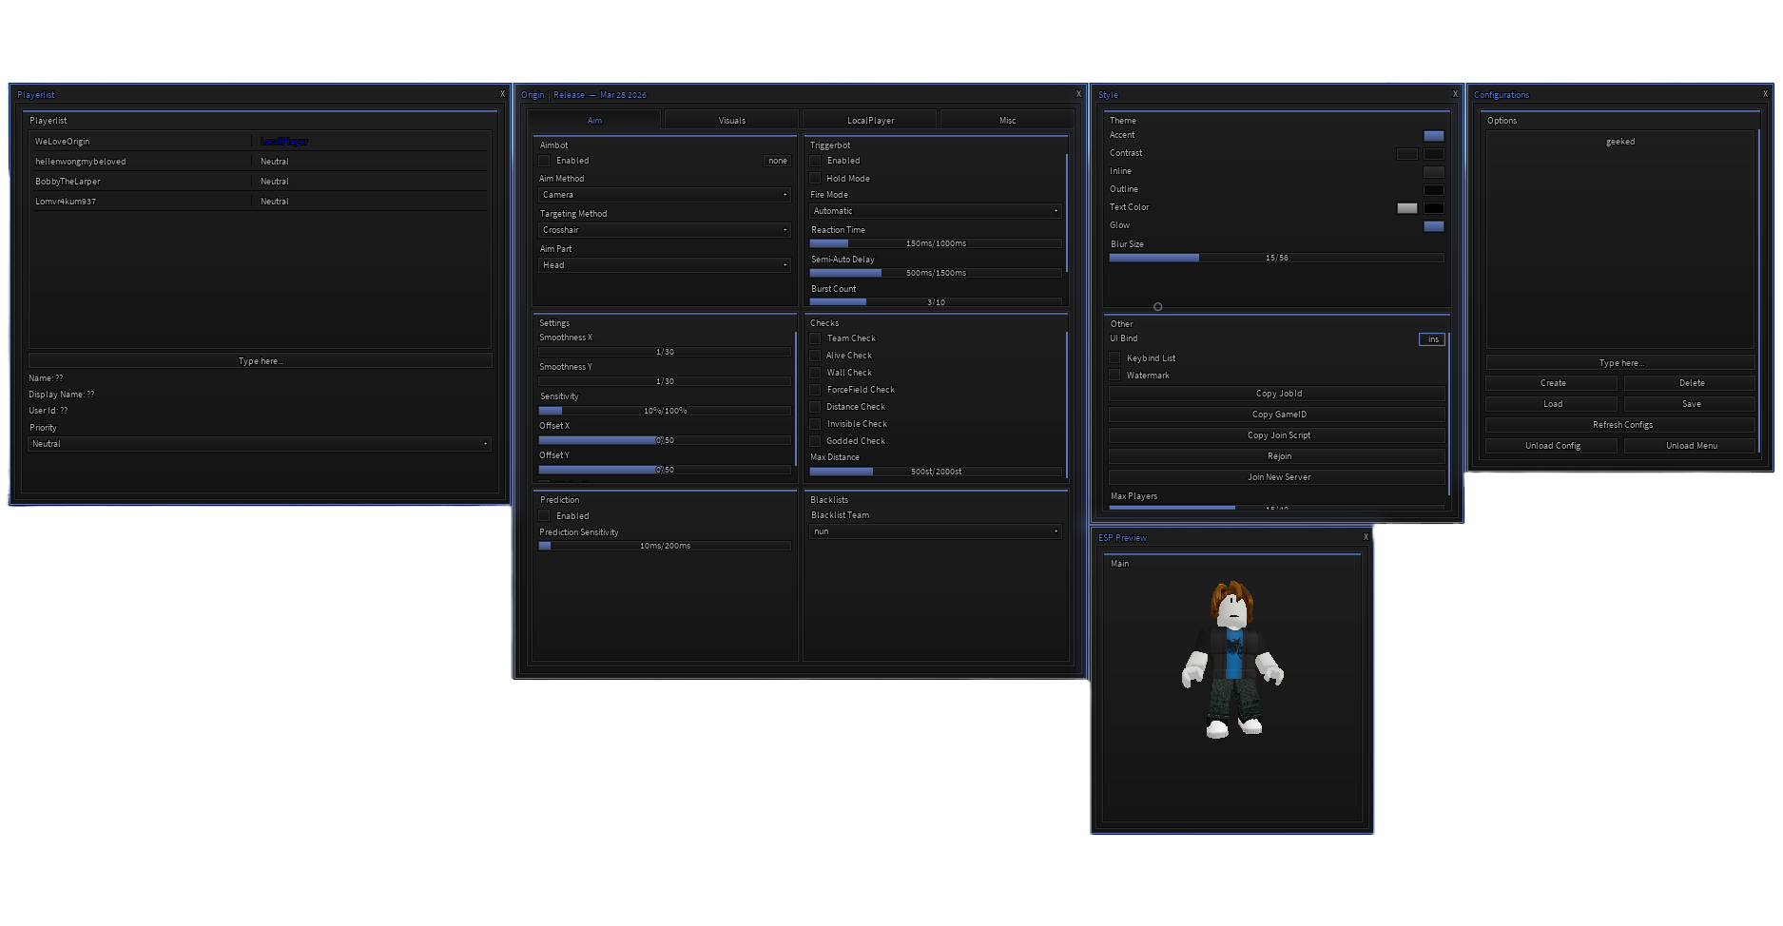Image resolution: width=1783 pixels, height=926 pixels.
Task: Toggle Keybind List checkbox
Action: (x=1114, y=358)
